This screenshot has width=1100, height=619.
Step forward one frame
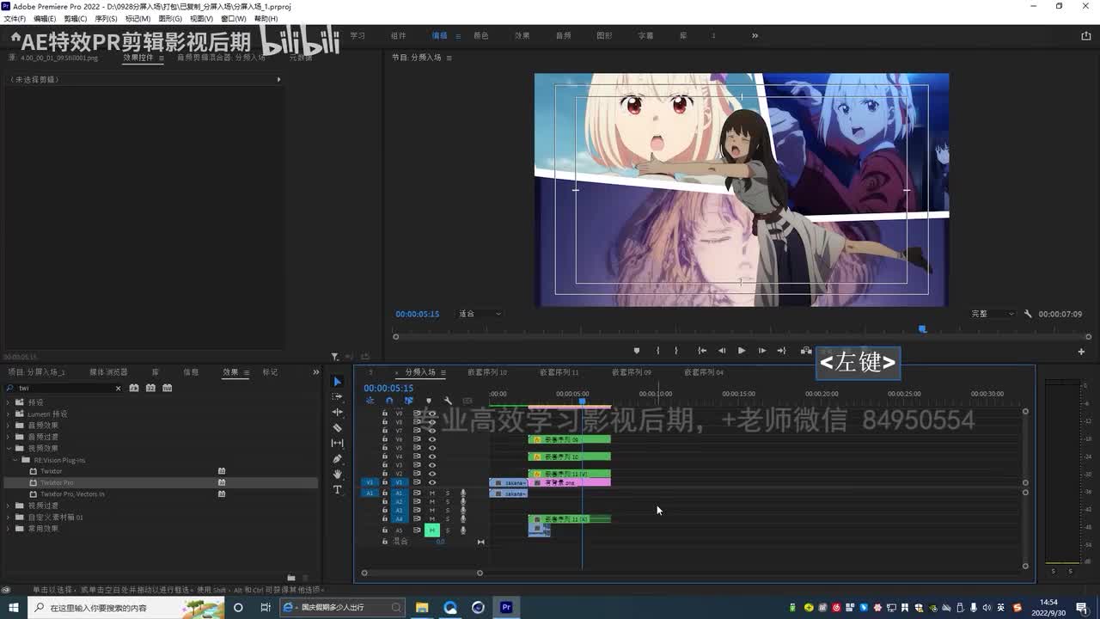point(762,351)
